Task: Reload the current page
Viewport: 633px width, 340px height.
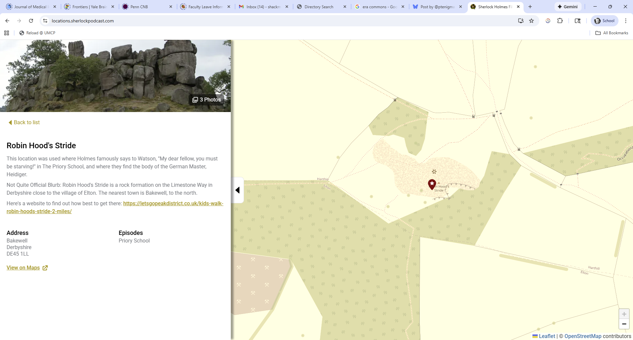Action: pyautogui.click(x=31, y=21)
